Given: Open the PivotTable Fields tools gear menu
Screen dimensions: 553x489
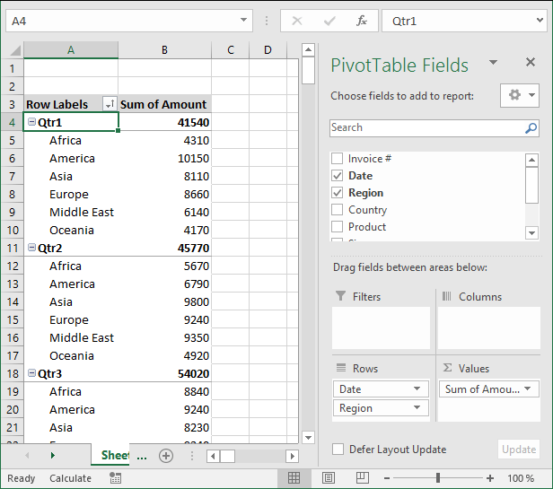Looking at the screenshot, I should click(x=520, y=95).
